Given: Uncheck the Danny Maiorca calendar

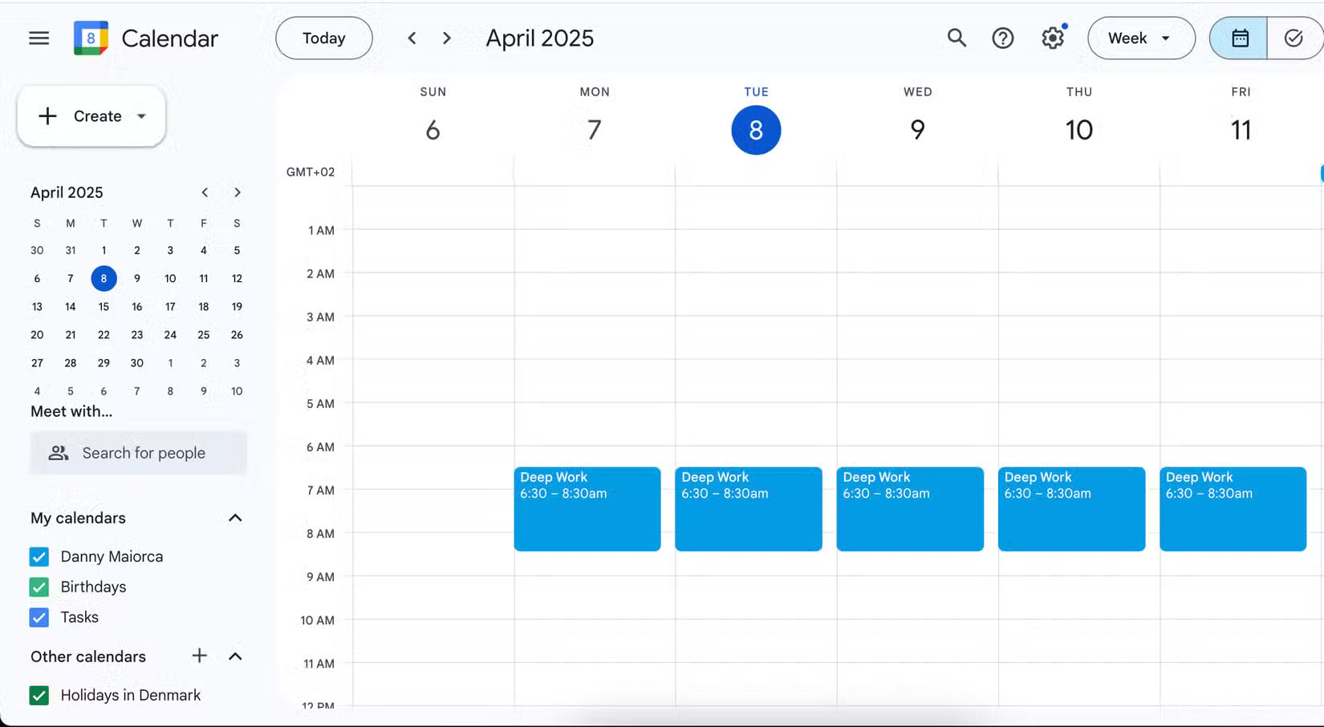Looking at the screenshot, I should pos(39,556).
